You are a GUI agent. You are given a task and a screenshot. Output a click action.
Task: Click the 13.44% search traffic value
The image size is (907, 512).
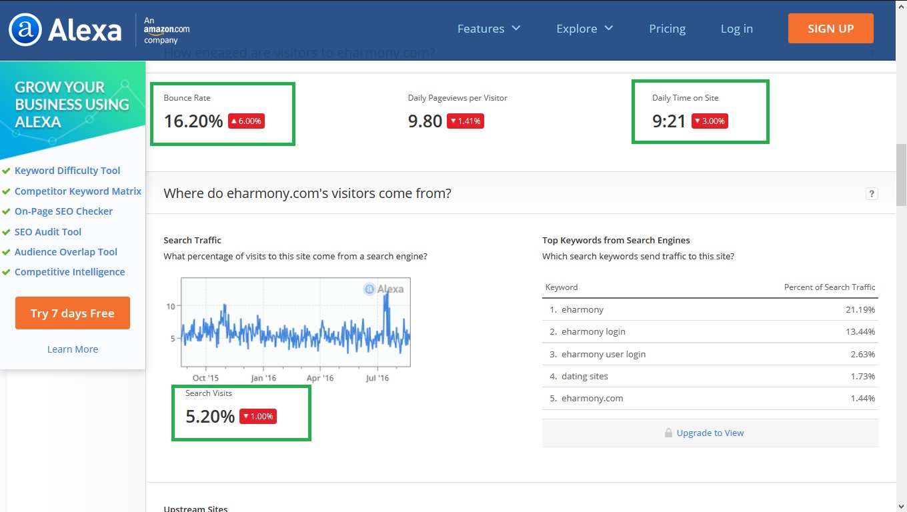click(x=860, y=331)
